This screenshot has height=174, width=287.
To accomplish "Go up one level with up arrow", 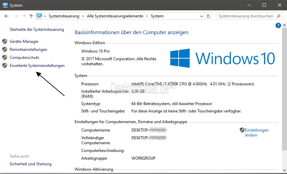I will (x=31, y=16).
